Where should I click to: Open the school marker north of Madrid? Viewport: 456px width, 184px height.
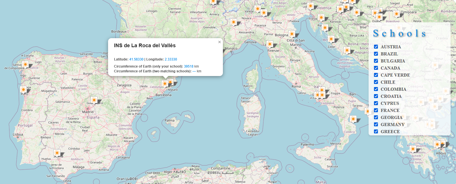(94, 100)
